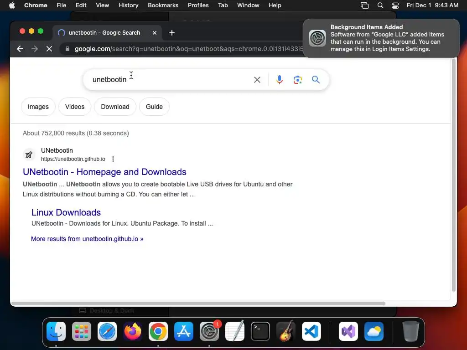
Task: Open More results from unetbootin.github.io
Action: click(x=87, y=239)
